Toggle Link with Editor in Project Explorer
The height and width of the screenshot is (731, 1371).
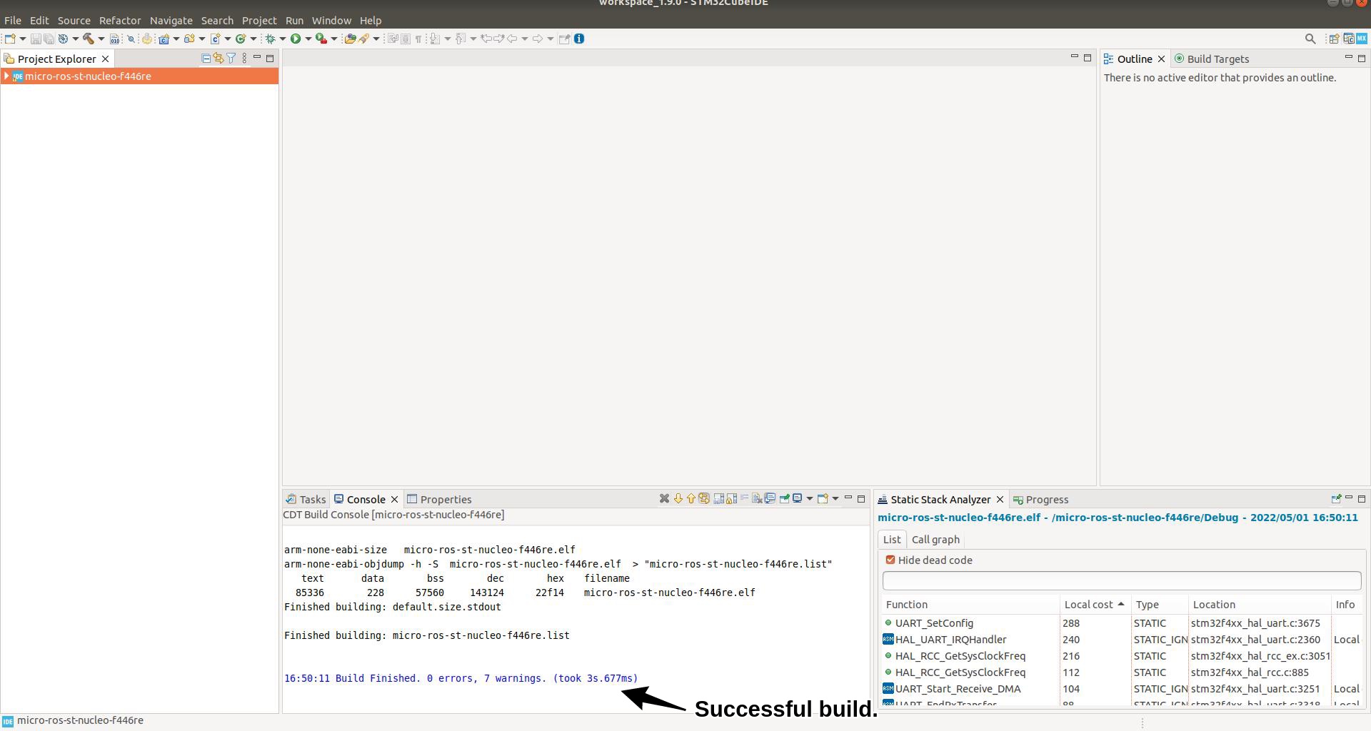219,59
